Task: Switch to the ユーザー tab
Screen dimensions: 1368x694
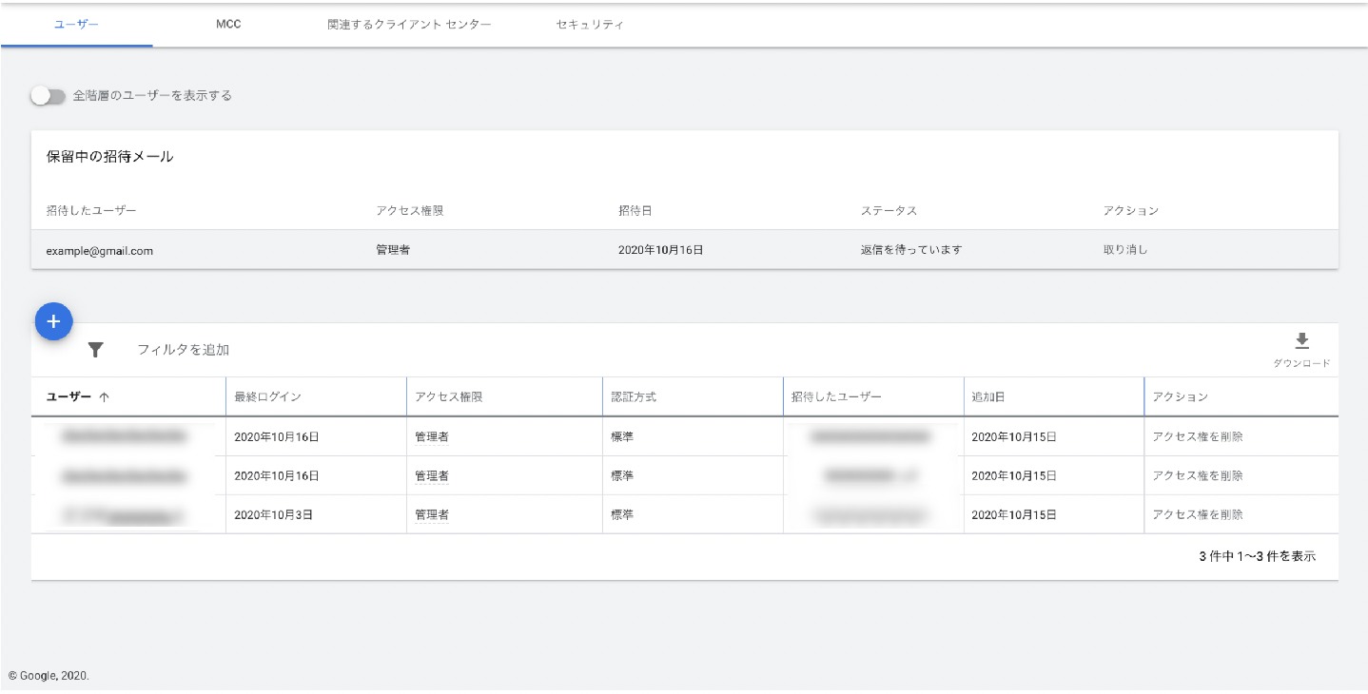Action: (76, 25)
